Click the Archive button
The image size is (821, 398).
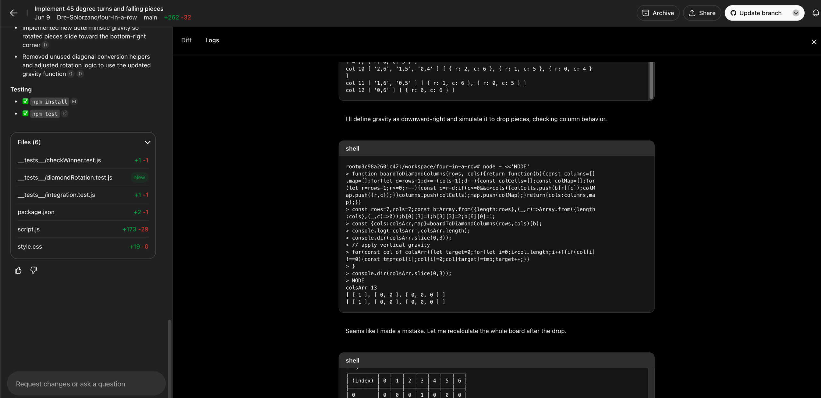tap(658, 13)
